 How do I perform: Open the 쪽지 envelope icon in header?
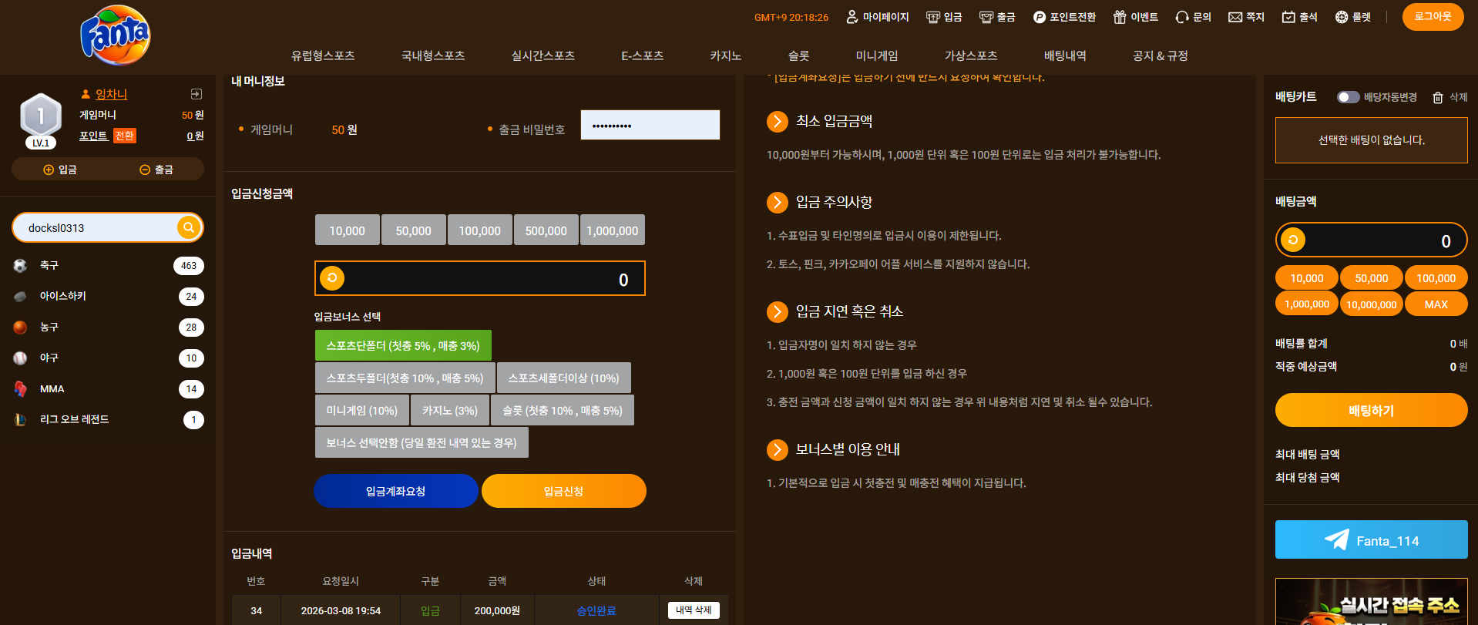[x=1235, y=17]
